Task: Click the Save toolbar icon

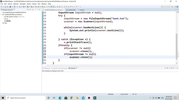Action: point(5,7)
